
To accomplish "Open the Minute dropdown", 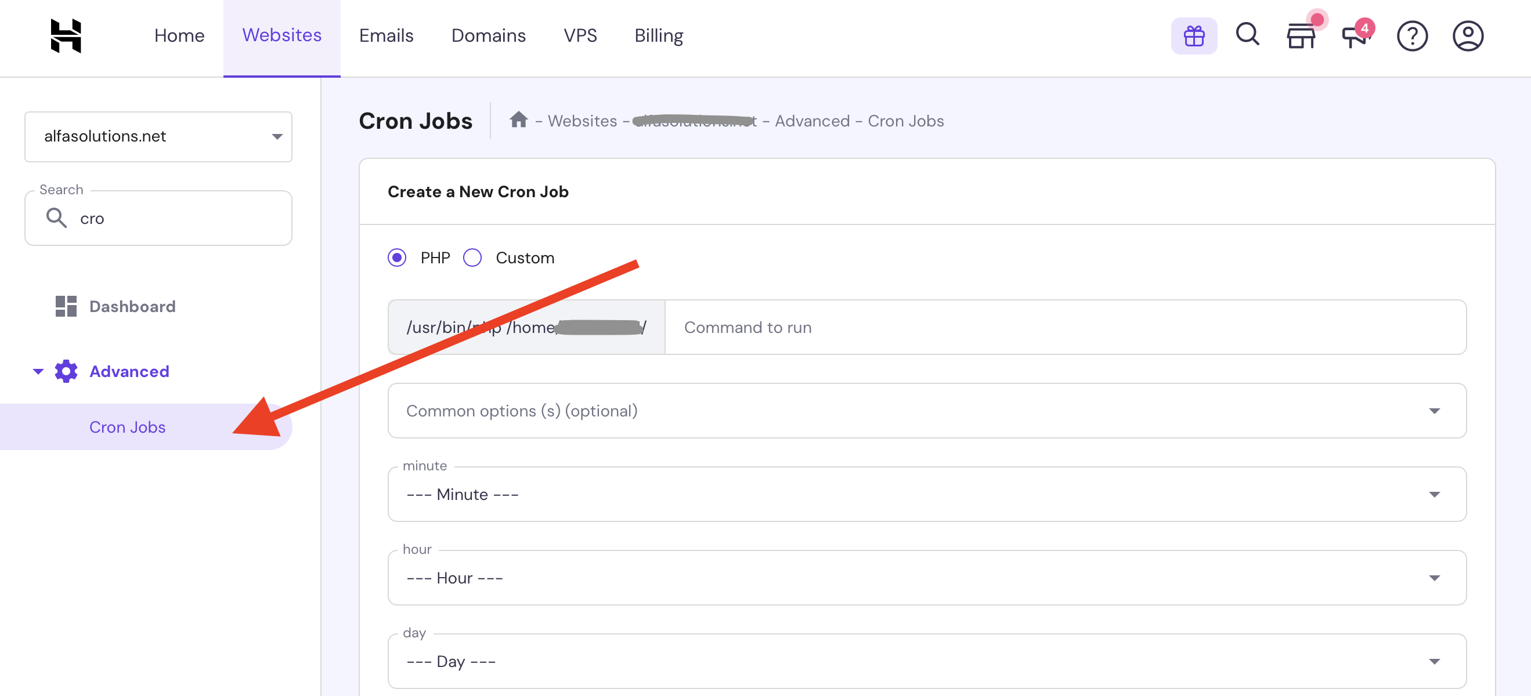I will [x=927, y=494].
